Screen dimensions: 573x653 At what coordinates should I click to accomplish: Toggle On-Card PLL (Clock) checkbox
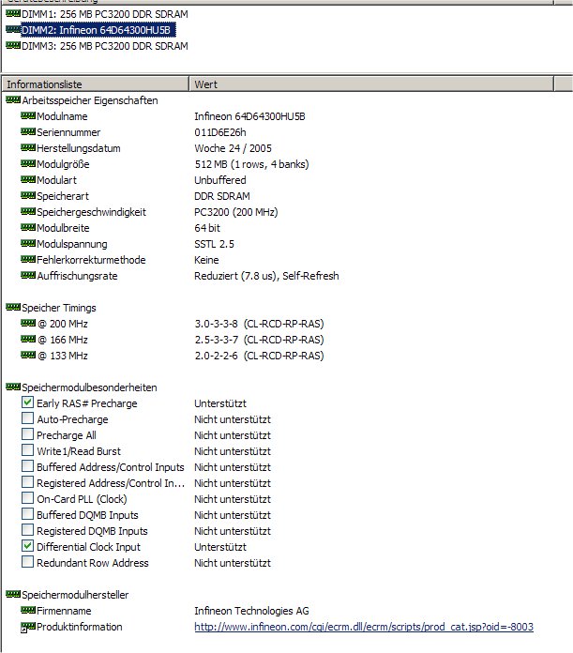coord(27,498)
